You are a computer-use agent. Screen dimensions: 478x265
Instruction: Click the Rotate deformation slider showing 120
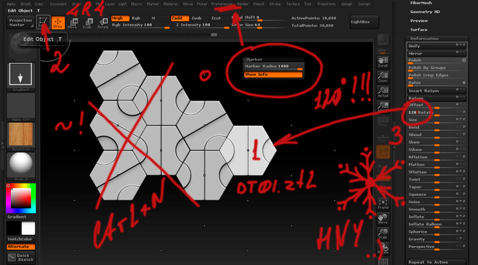(x=437, y=113)
